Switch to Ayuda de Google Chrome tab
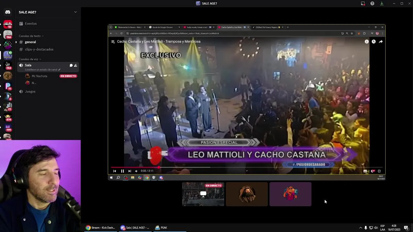The image size is (413, 232). [164, 27]
